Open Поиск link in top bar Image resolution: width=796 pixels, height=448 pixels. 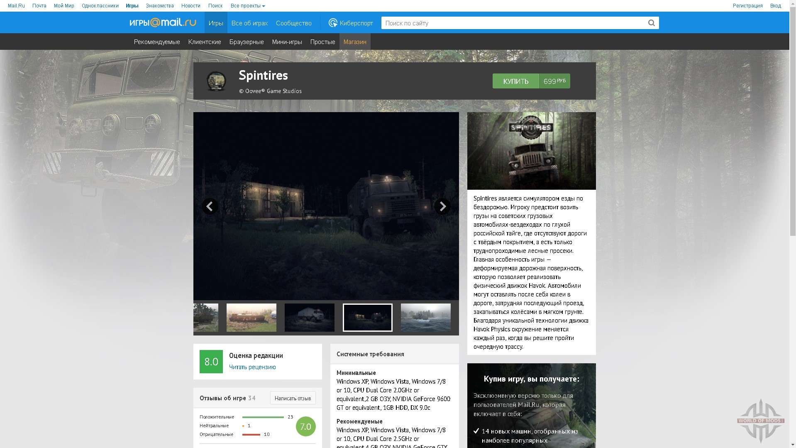(x=215, y=6)
